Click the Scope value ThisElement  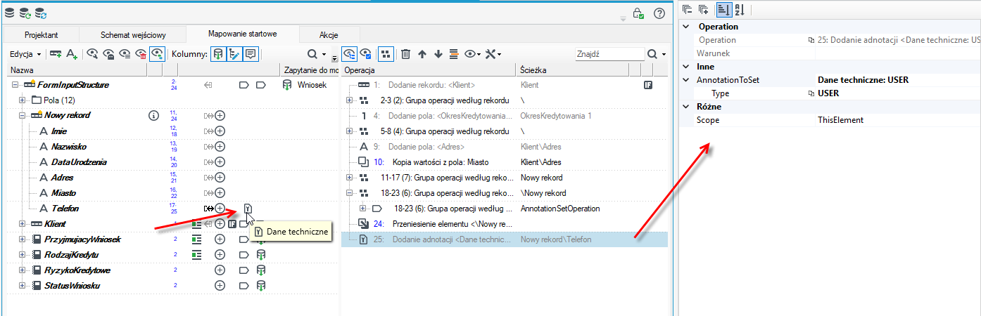click(x=841, y=120)
